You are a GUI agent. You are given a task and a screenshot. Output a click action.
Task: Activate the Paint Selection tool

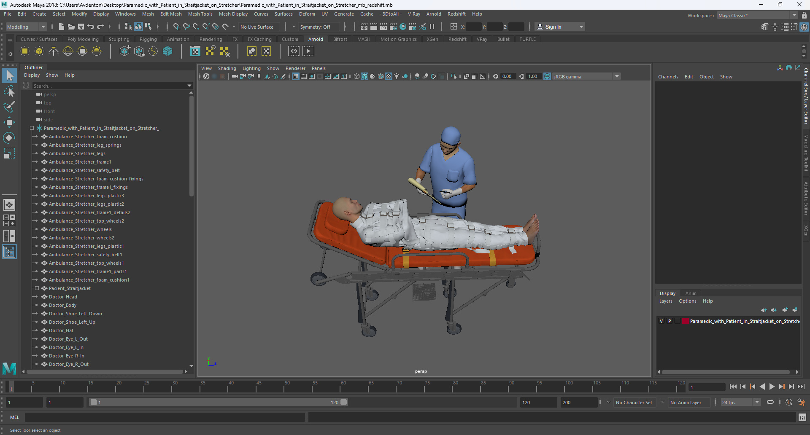click(9, 106)
